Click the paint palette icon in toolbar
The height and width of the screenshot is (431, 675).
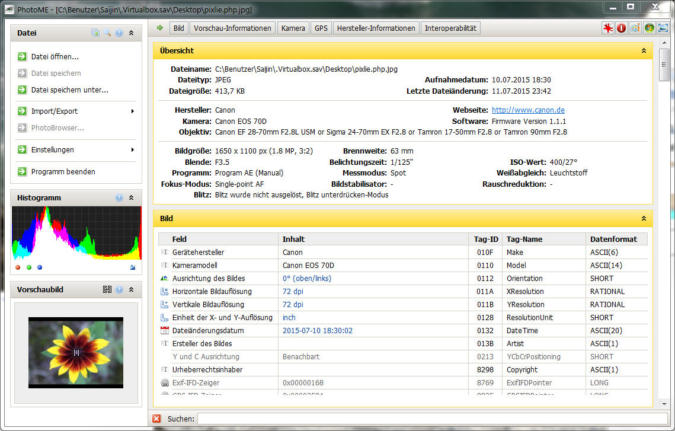coord(635,28)
